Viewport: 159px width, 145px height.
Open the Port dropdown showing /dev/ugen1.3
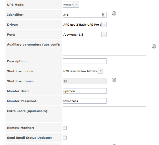pos(104,34)
